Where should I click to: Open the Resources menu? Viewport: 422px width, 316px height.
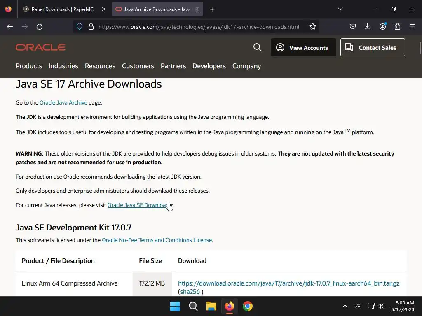pos(100,66)
